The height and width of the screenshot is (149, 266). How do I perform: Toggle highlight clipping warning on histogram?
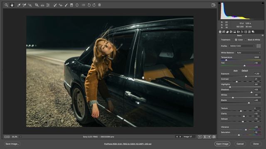tap(263, 3)
